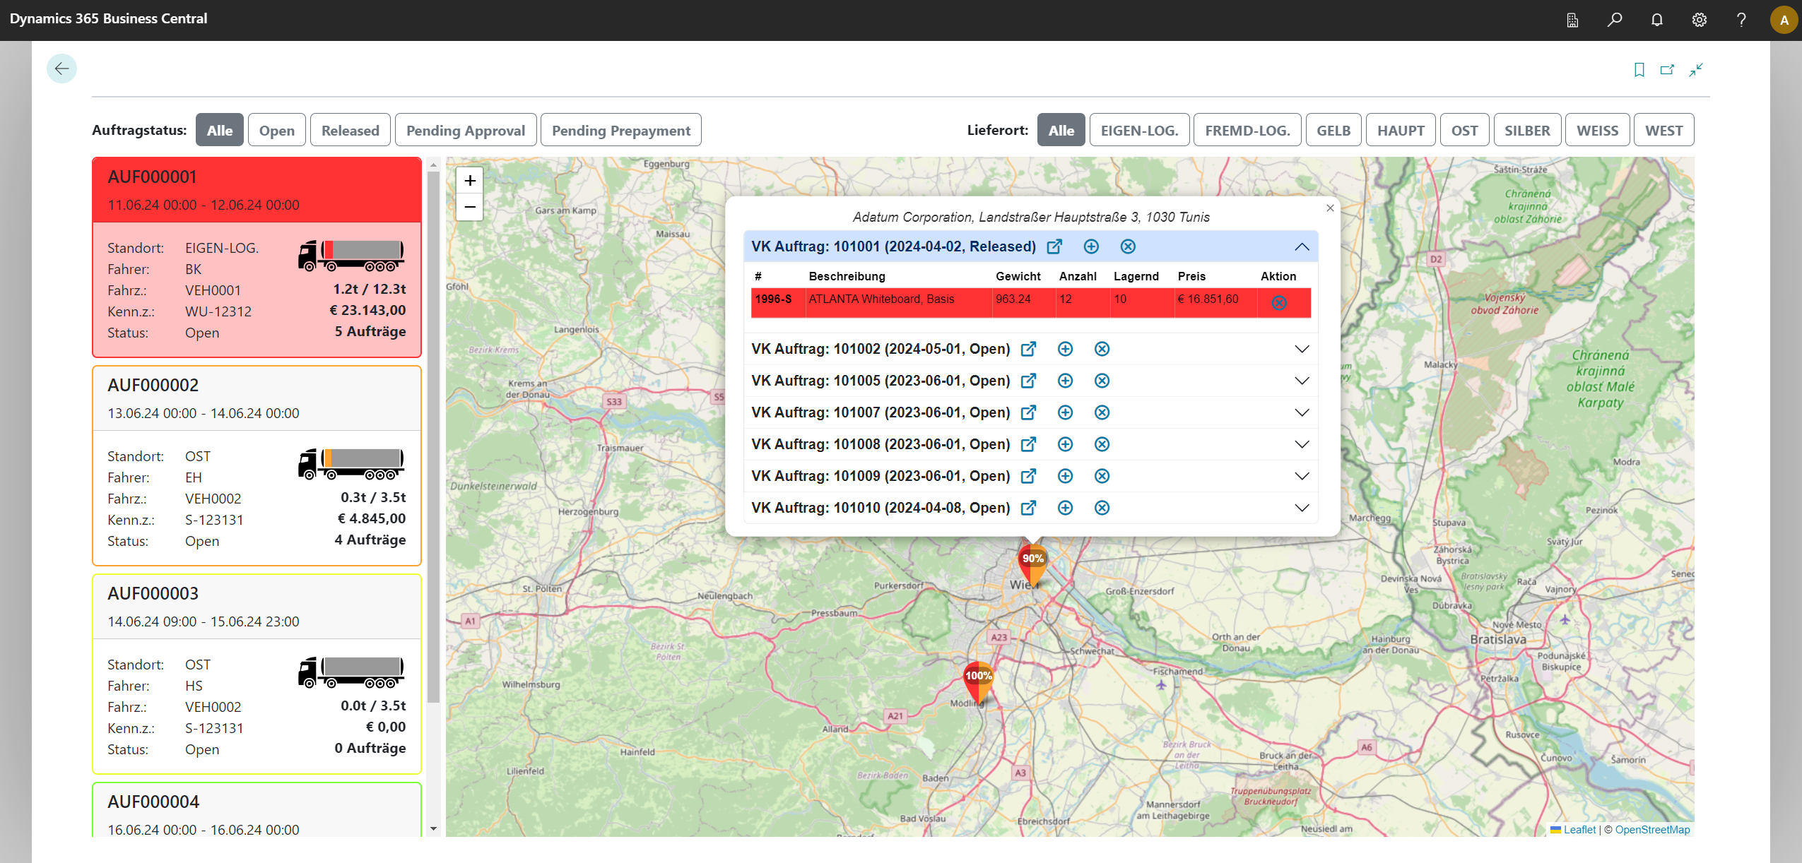Remove order 101005 with its X icon
The height and width of the screenshot is (863, 1802).
tap(1102, 381)
